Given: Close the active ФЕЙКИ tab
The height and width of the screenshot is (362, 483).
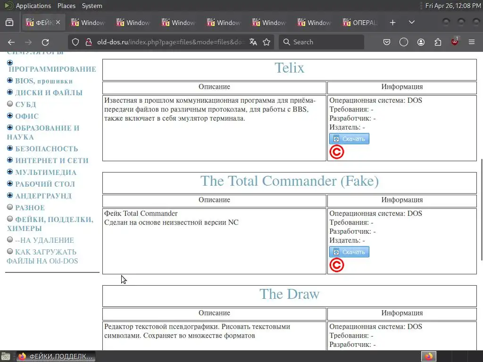Looking at the screenshot, I should pos(58,22).
